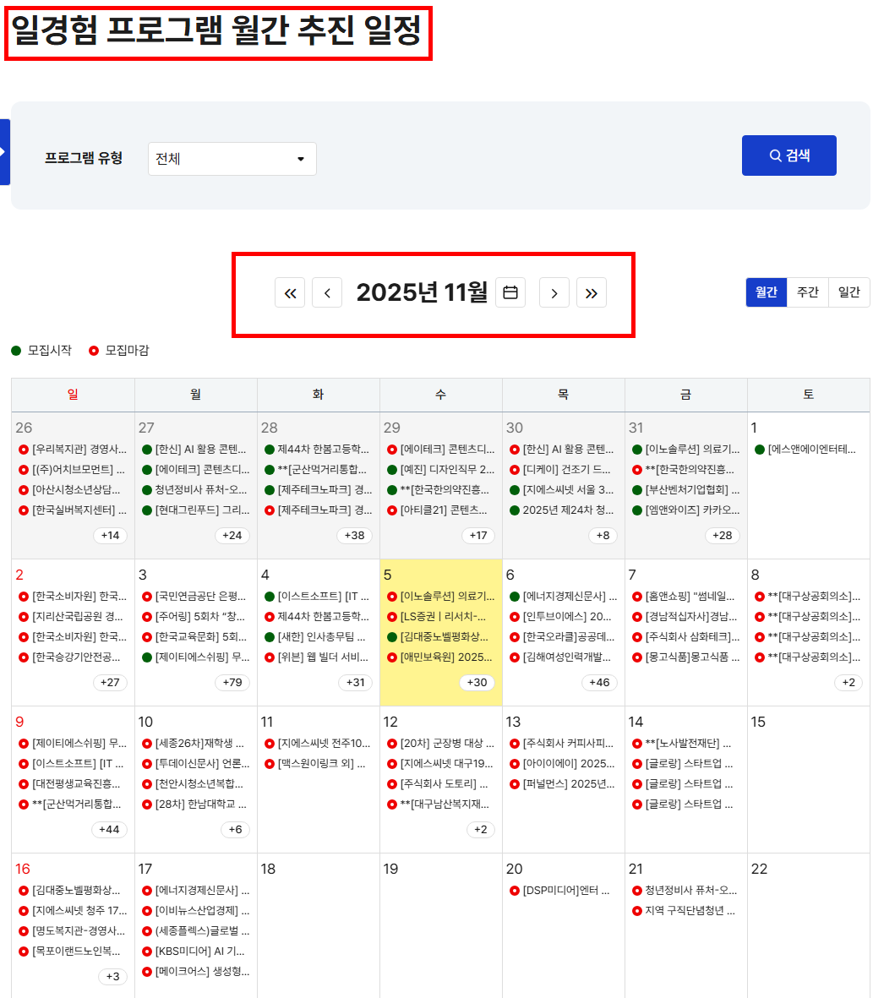
Task: Open the [LS증권 | 리서치-... event
Action: (x=437, y=617)
